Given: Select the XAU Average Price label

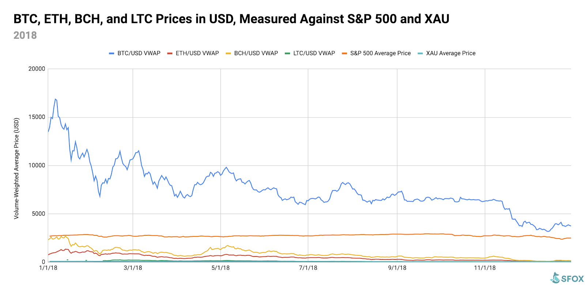Looking at the screenshot, I should [451, 53].
